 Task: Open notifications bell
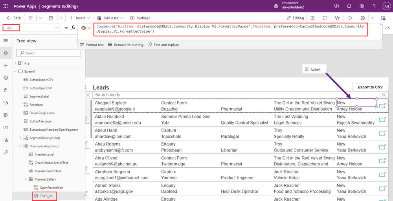click(349, 6)
